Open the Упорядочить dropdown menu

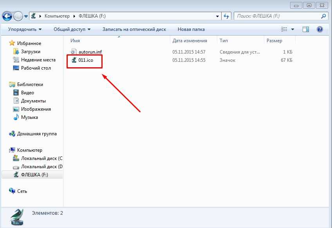[x=25, y=29]
